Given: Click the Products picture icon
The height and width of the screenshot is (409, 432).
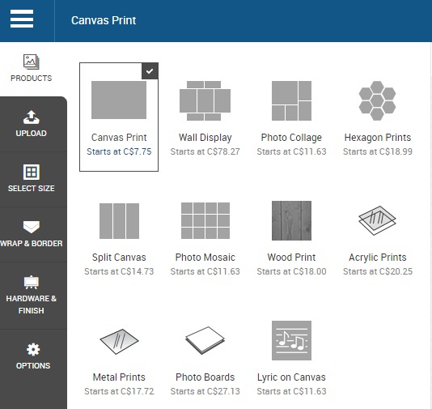Looking at the screenshot, I should [31, 62].
